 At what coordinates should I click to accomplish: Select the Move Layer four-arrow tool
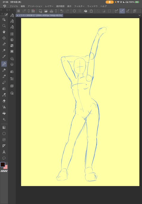tap(4, 38)
